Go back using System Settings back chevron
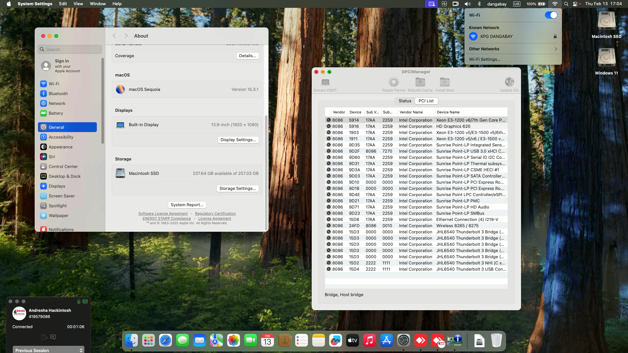Image resolution: width=628 pixels, height=353 pixels. pos(114,36)
